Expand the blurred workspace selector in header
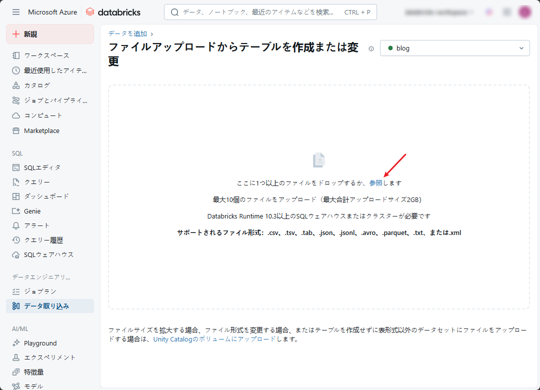Screen dimensions: 540x390 (x=438, y=12)
